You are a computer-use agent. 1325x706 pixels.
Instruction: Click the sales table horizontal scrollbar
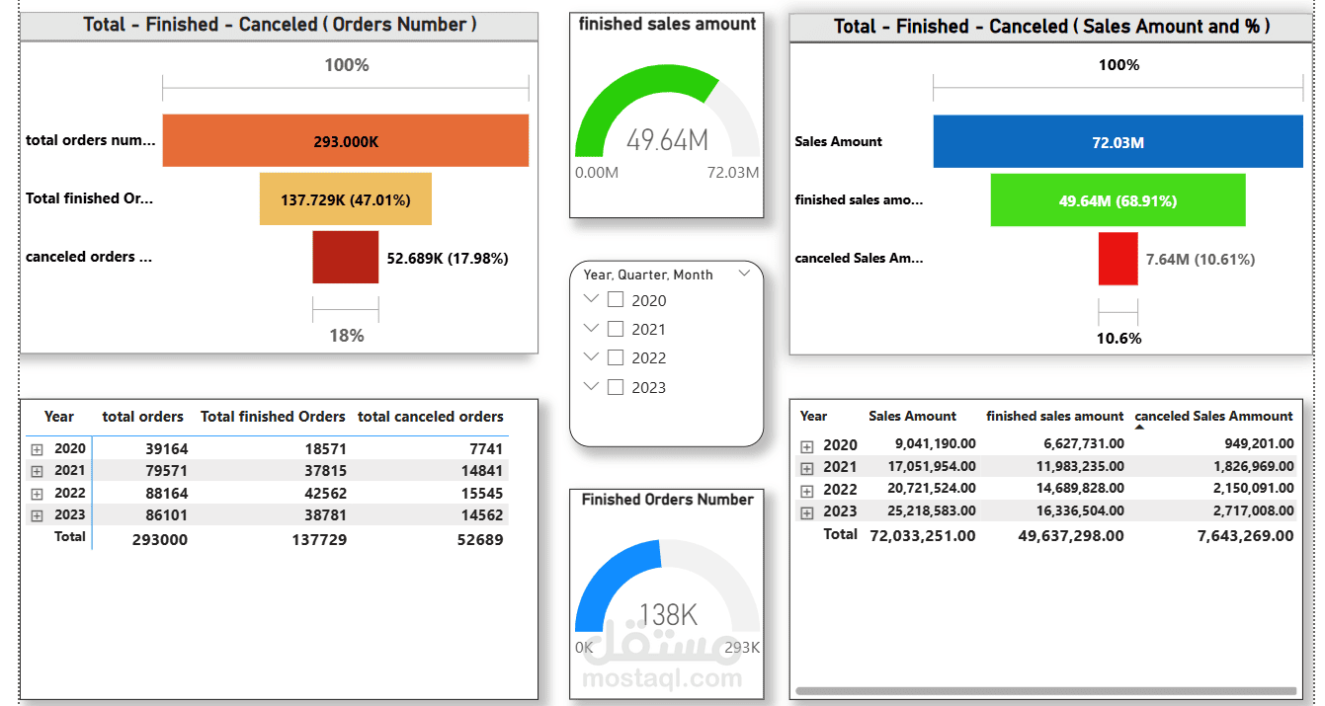point(1045,690)
